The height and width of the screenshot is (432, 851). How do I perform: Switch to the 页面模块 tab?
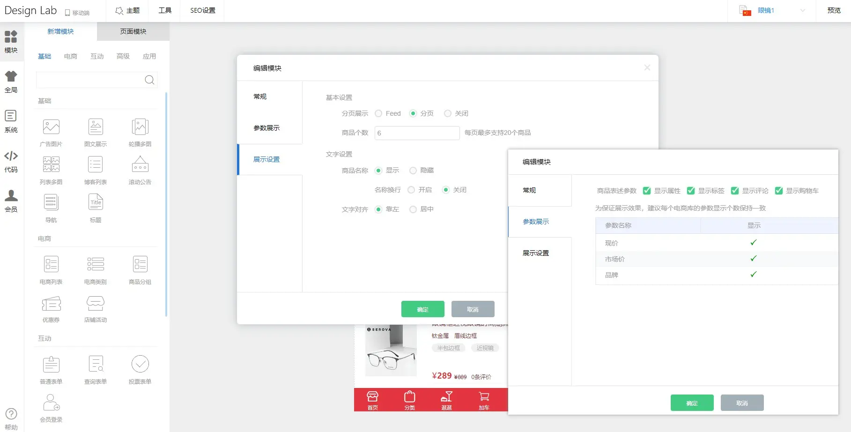133,31
